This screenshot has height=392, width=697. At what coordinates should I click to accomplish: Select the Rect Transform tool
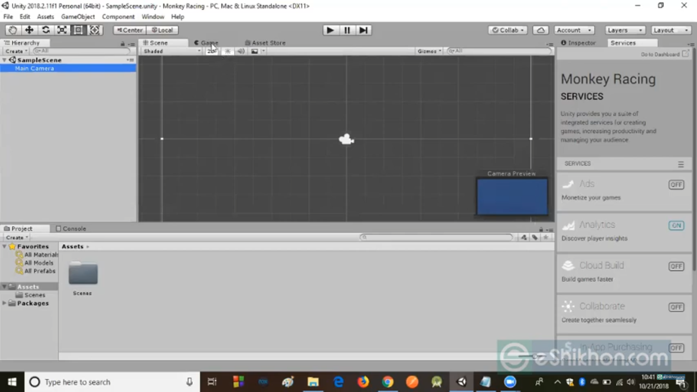(x=78, y=30)
